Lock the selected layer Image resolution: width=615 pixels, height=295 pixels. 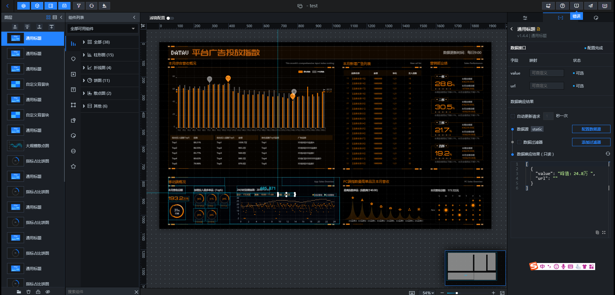(x=38, y=292)
